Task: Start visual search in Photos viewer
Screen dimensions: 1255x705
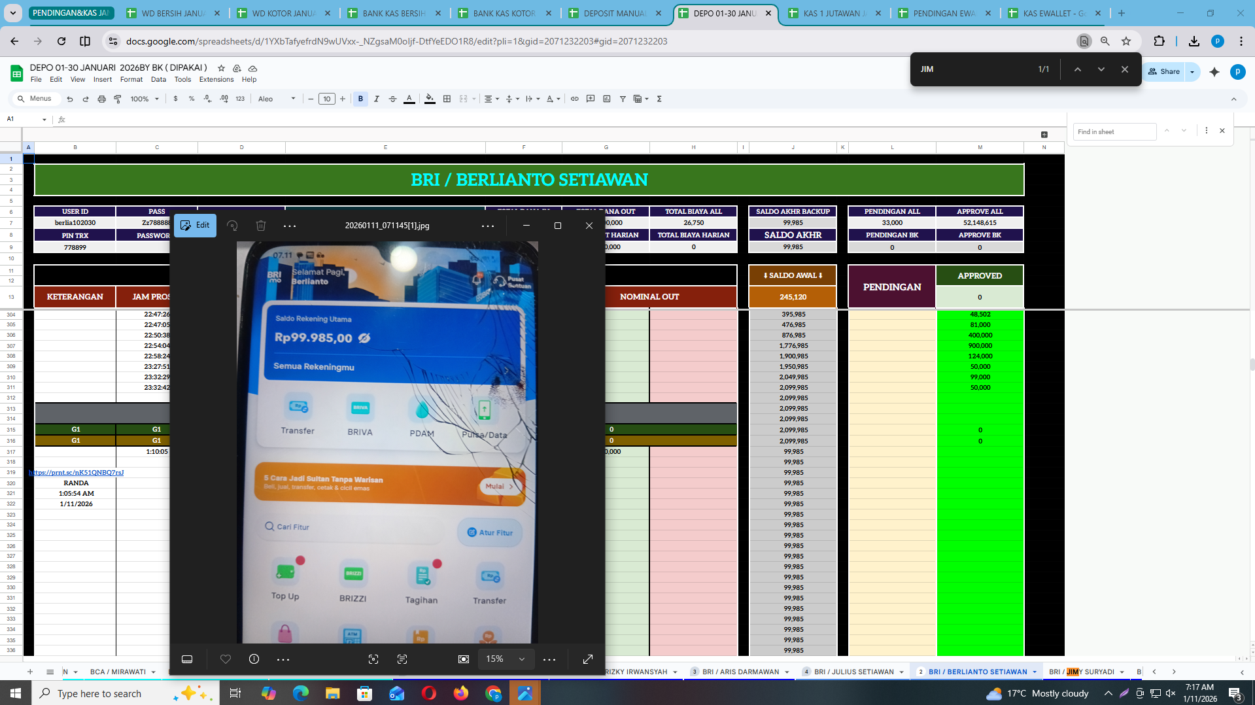Action: [x=373, y=659]
